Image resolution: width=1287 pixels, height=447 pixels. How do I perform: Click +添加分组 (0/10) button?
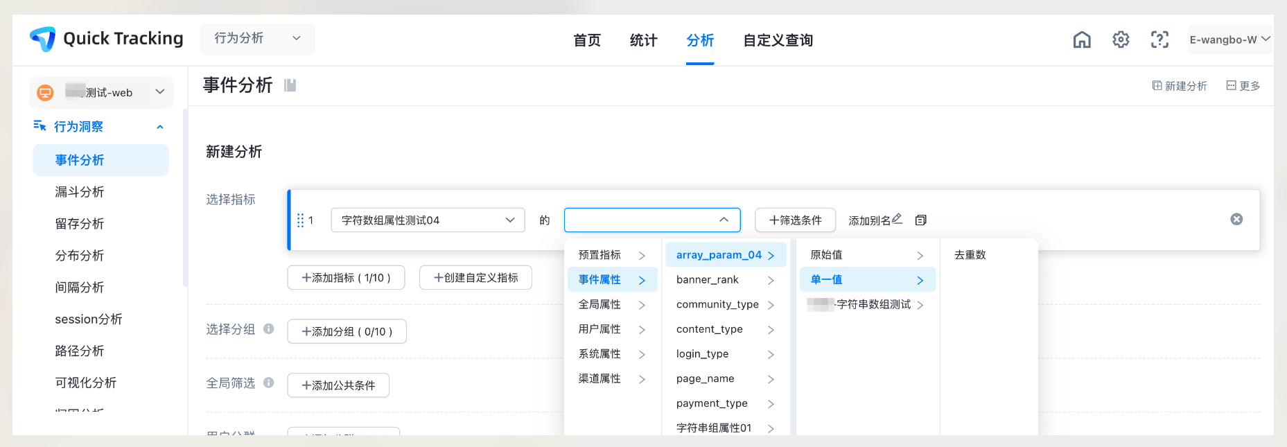[347, 332]
